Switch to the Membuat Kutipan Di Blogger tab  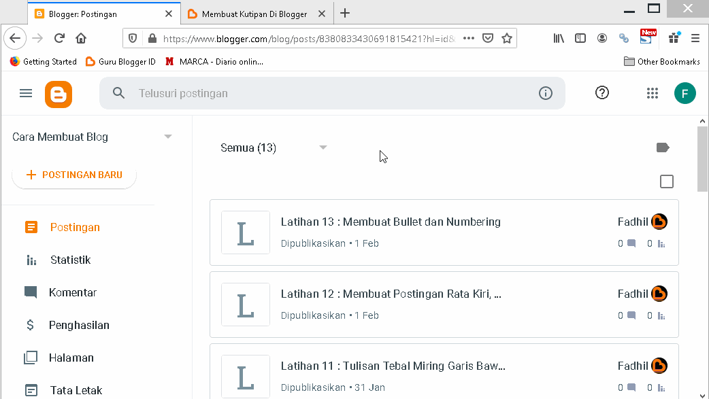(x=252, y=14)
